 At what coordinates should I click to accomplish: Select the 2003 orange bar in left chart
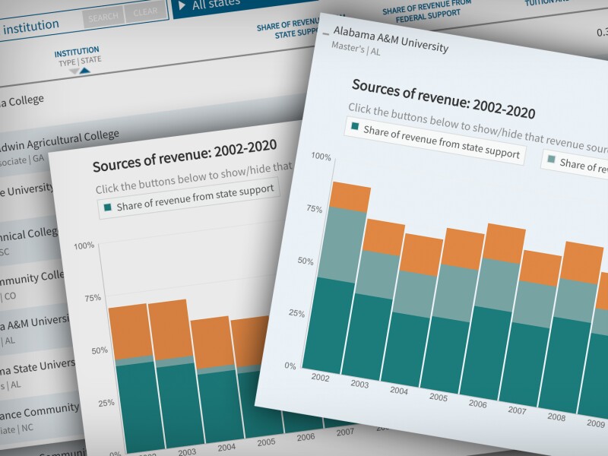(167, 328)
